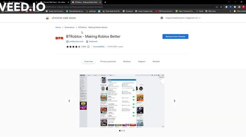Open the Gmail bookmark
This screenshot has height=138, width=246.
pyautogui.click(x=199, y=11)
